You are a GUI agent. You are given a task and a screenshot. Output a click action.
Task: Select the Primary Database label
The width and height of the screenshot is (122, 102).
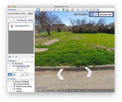[22, 82]
